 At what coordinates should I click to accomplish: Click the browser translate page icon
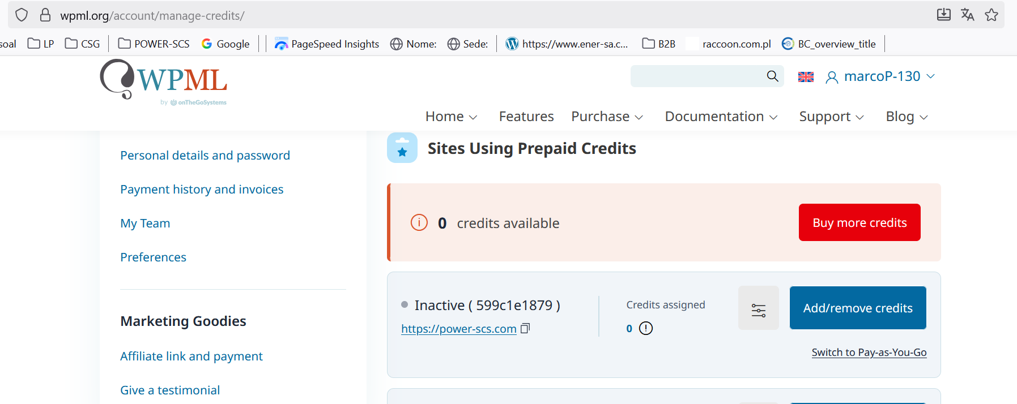968,15
